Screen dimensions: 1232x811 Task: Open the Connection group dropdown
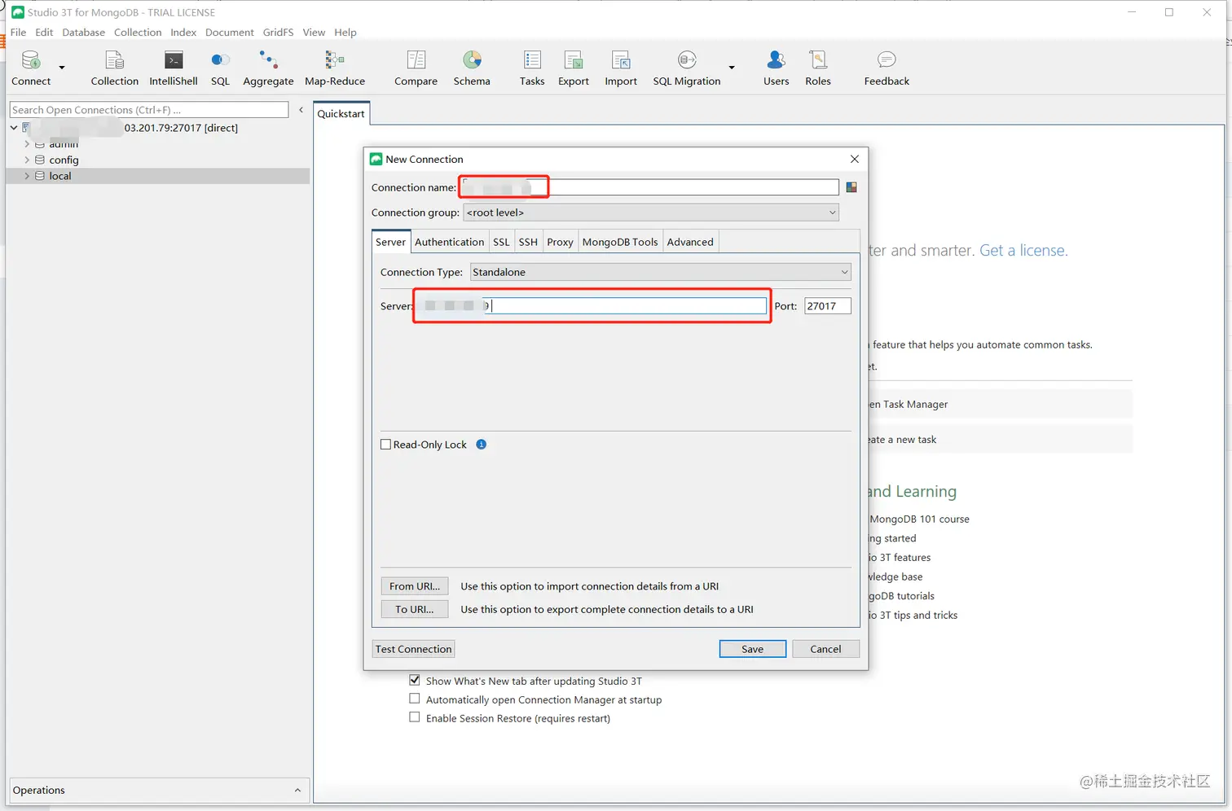651,213
